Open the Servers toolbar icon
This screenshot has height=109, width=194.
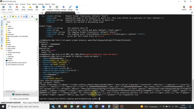tap(10, 8)
